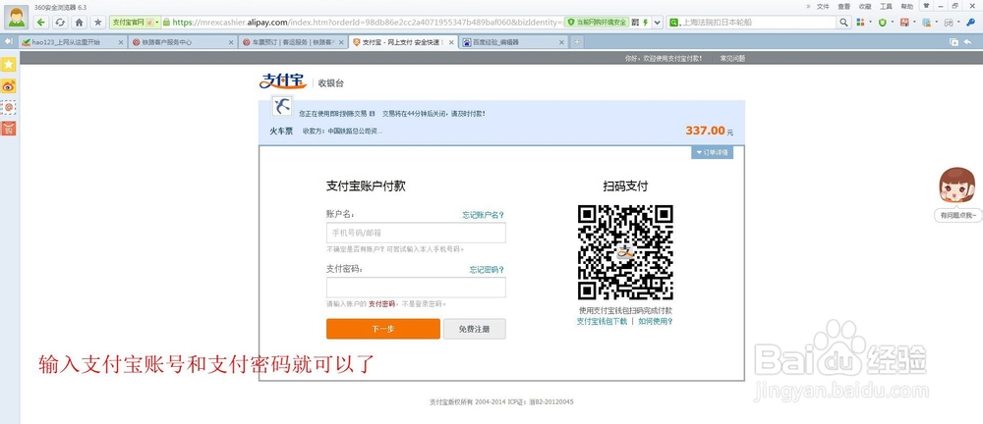This screenshot has height=424, width=983.
Task: Open the 支付宝官网 site badge dropdown
Action: click(x=136, y=23)
